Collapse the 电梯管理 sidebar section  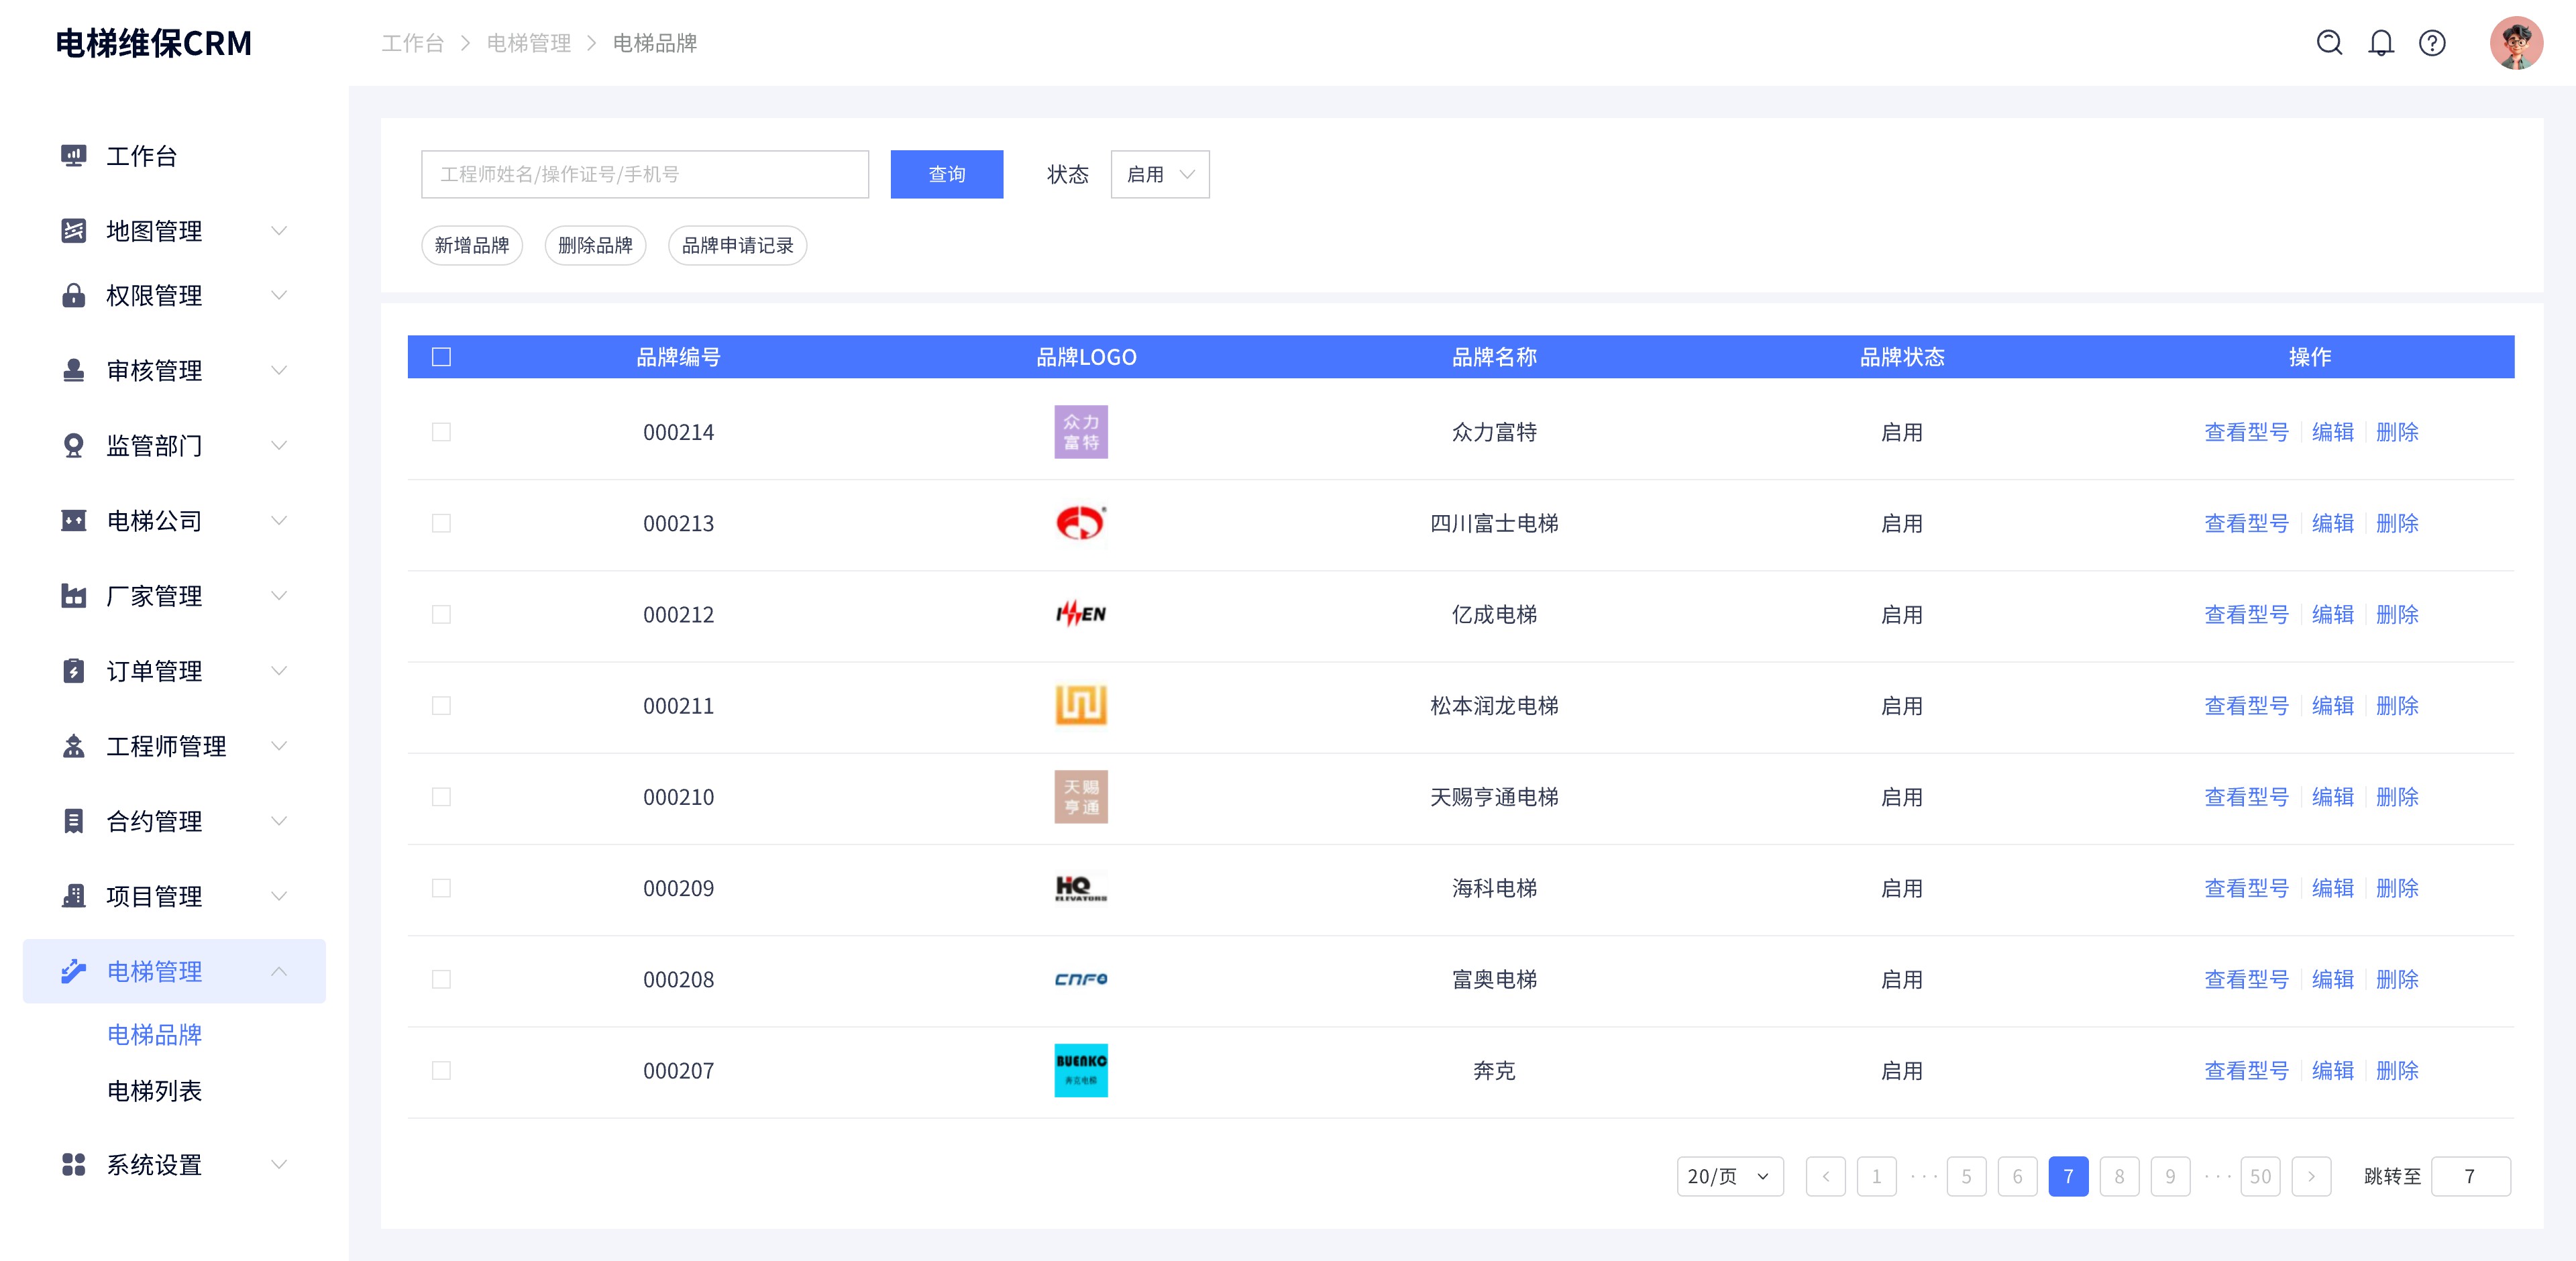(x=280, y=970)
